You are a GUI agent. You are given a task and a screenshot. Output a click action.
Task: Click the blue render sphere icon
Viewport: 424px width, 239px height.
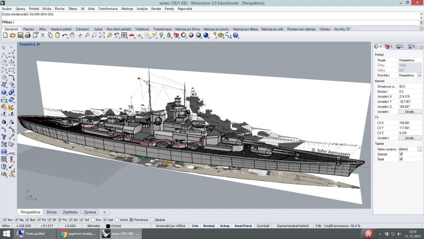(206, 35)
